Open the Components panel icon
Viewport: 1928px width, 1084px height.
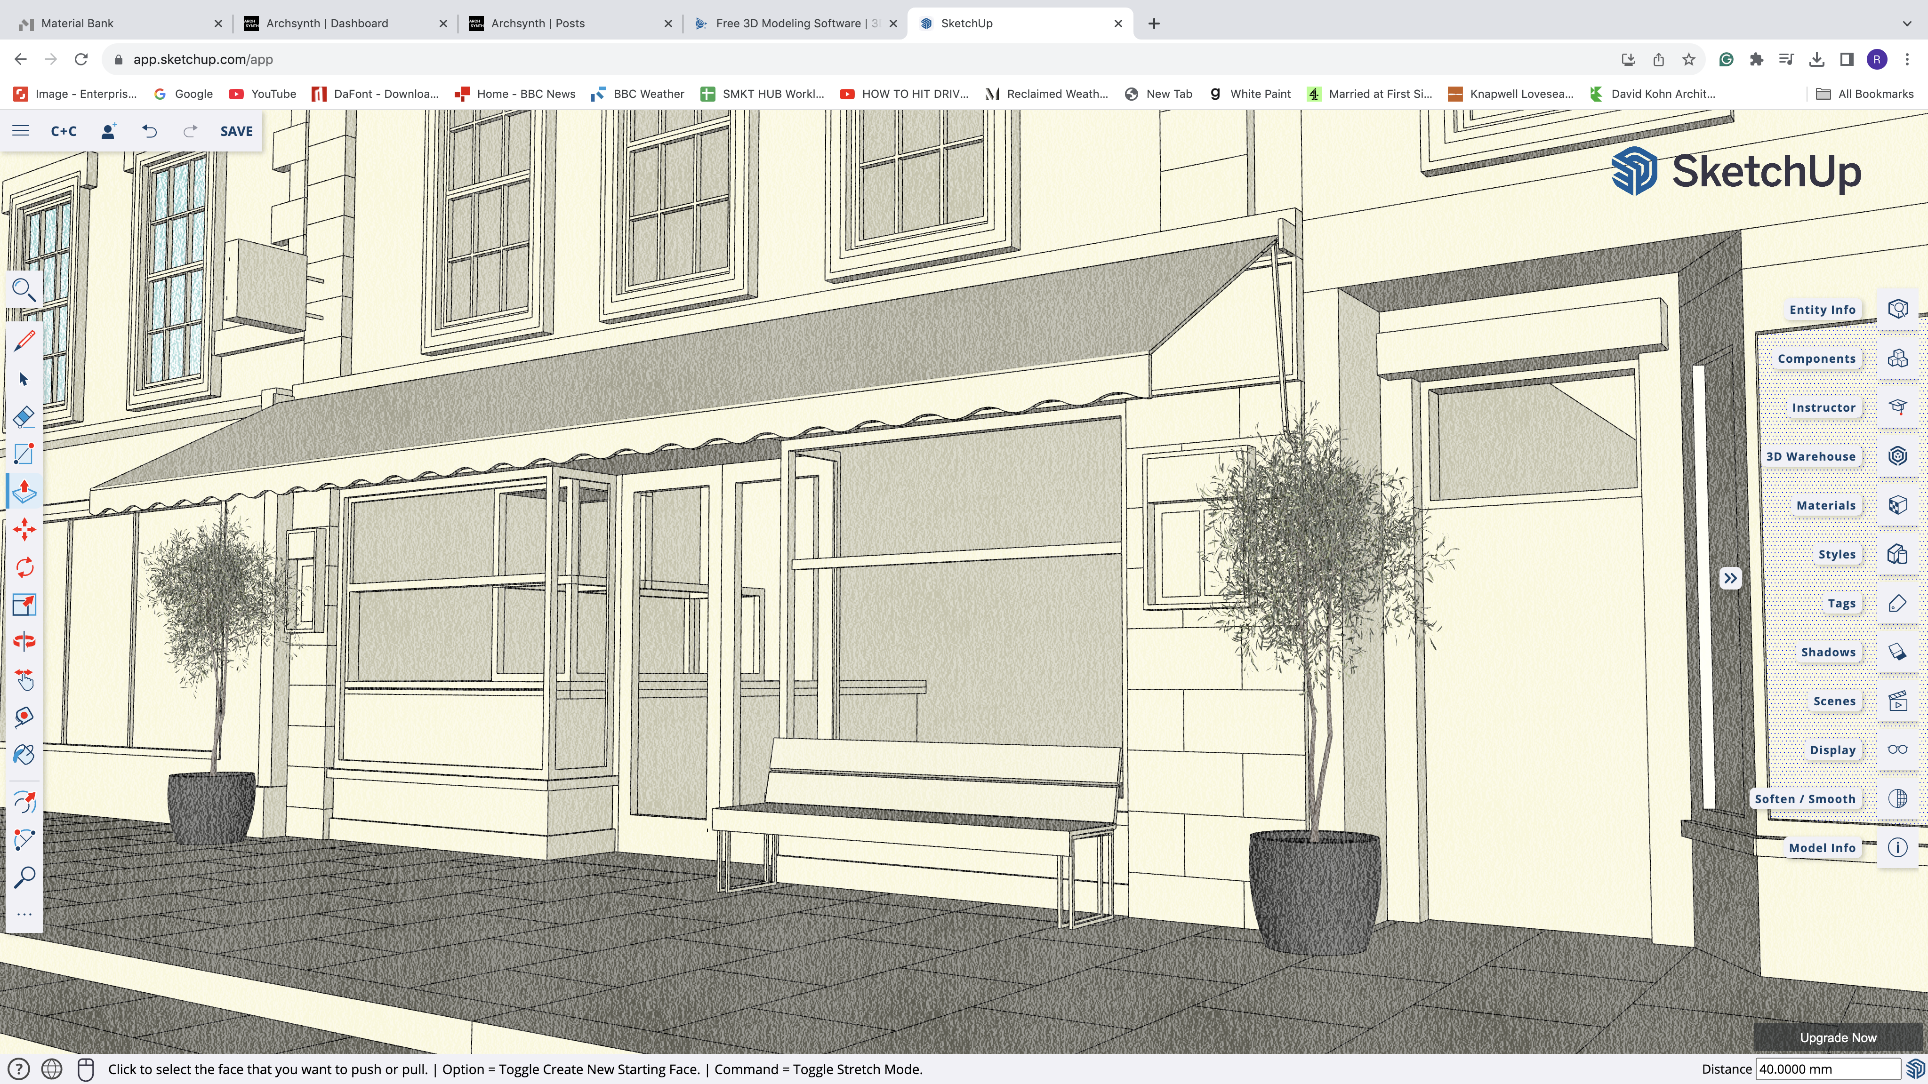tap(1897, 359)
